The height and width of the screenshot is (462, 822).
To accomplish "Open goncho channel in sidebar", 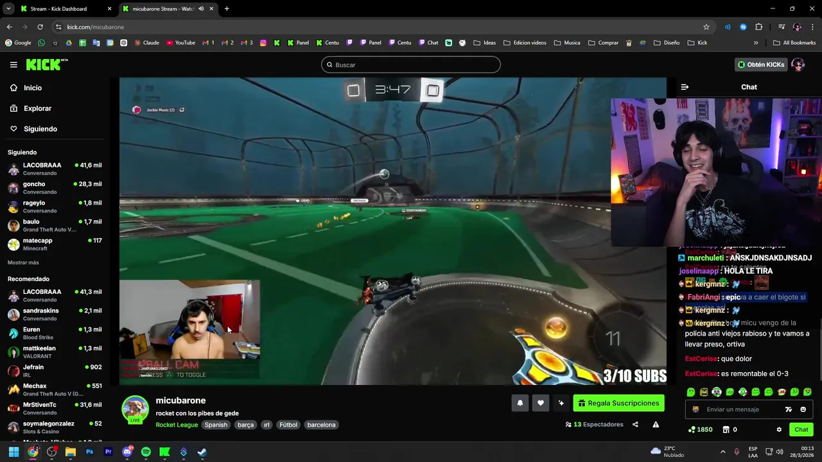I will pos(56,187).
